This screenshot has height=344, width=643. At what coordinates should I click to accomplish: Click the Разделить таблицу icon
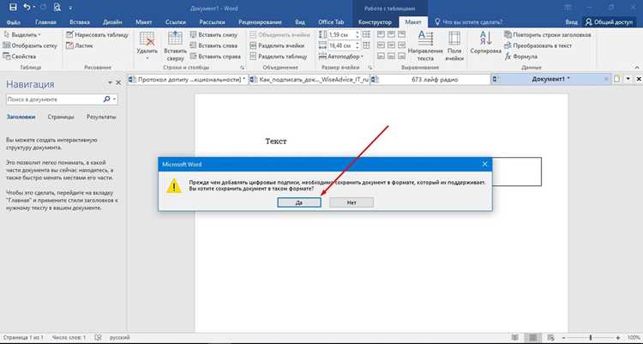point(253,57)
